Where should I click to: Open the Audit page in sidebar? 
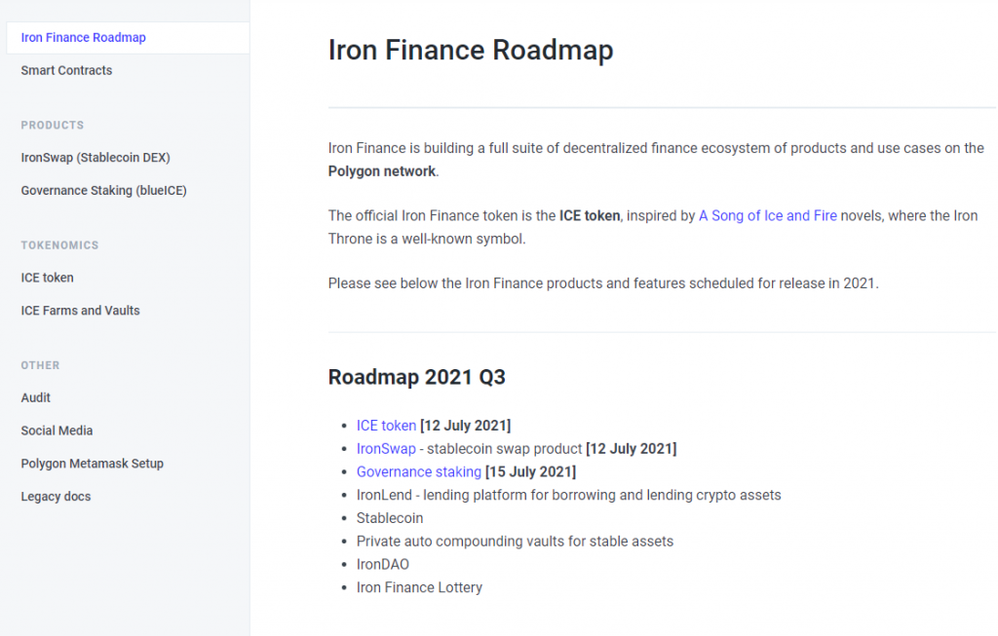tap(36, 397)
